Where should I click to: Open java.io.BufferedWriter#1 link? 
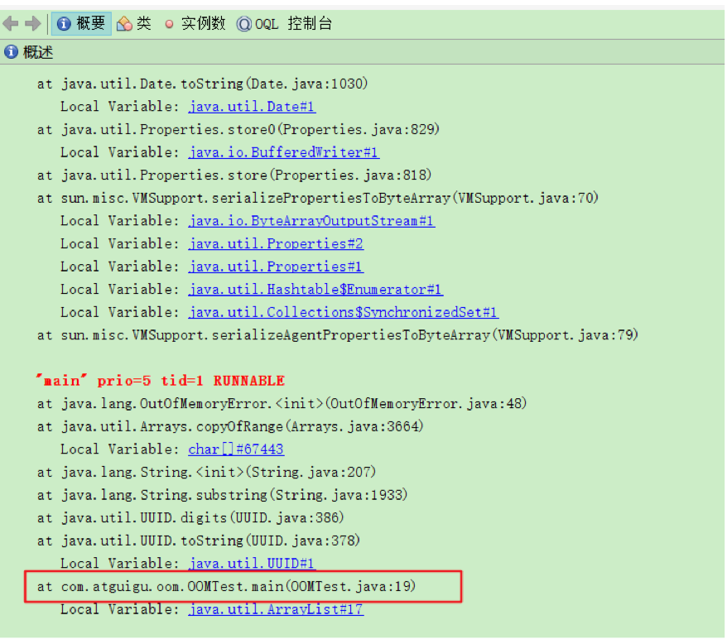point(283,152)
